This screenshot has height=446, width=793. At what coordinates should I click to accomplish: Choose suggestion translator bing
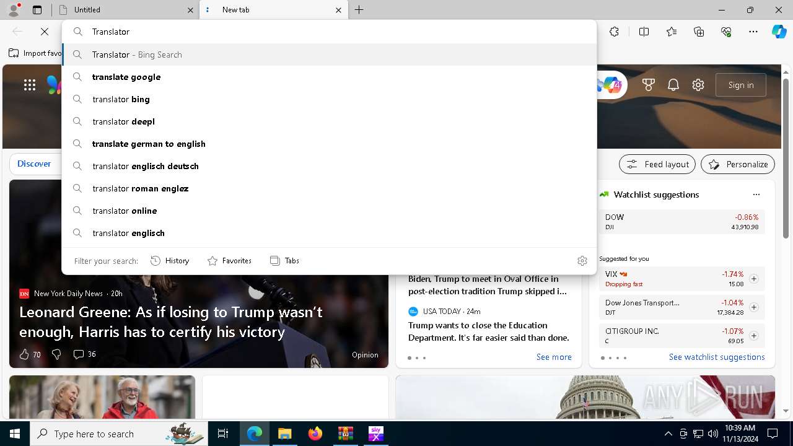tap(329, 99)
